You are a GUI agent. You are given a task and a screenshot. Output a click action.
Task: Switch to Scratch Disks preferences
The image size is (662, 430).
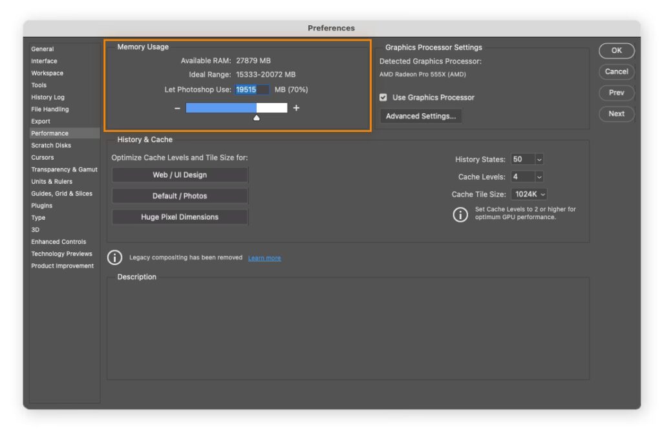tap(51, 145)
